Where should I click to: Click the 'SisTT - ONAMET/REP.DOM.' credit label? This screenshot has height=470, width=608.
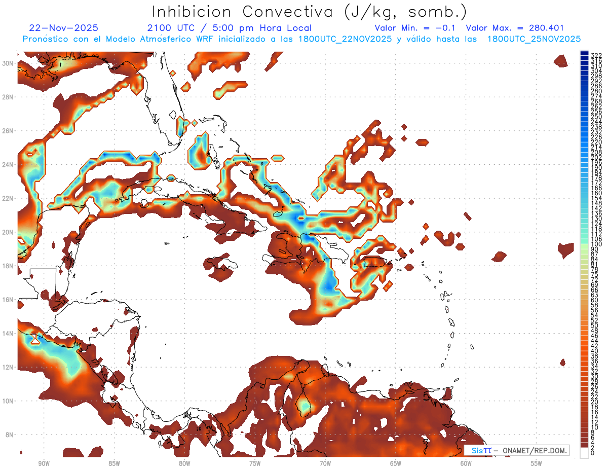pyautogui.click(x=516, y=450)
